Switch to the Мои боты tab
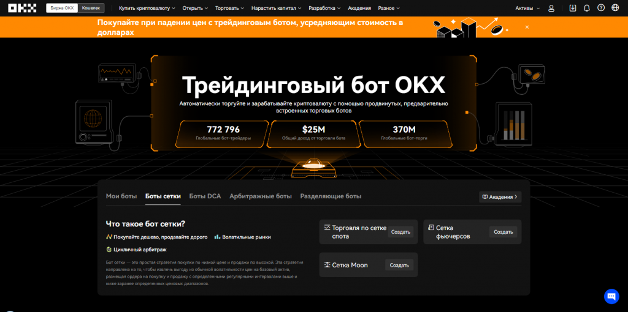628x312 pixels. [x=121, y=196]
